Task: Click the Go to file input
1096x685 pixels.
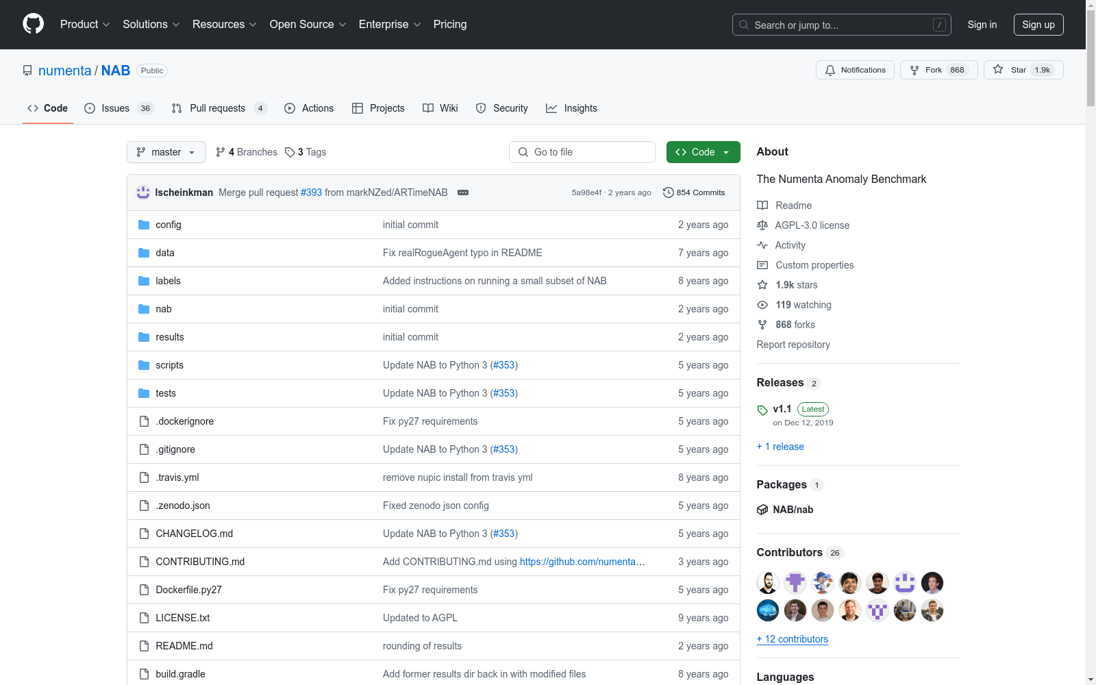Action: 582,152
